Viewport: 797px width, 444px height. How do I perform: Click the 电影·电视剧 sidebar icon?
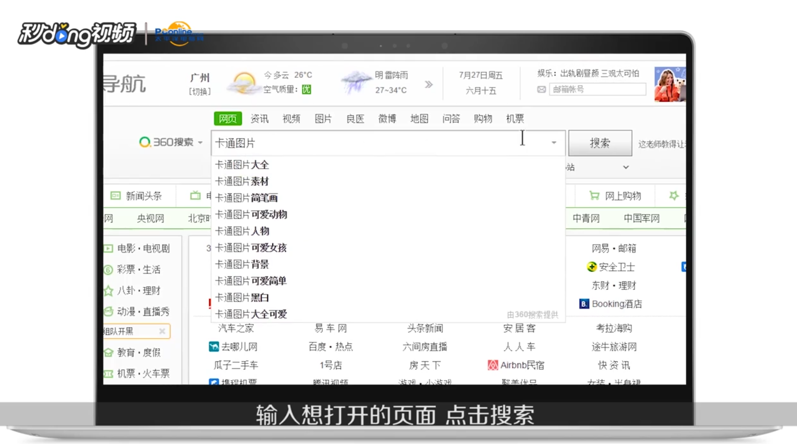108,249
